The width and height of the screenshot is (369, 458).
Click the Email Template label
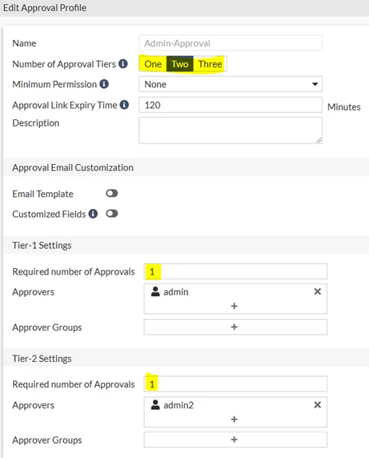(x=42, y=194)
